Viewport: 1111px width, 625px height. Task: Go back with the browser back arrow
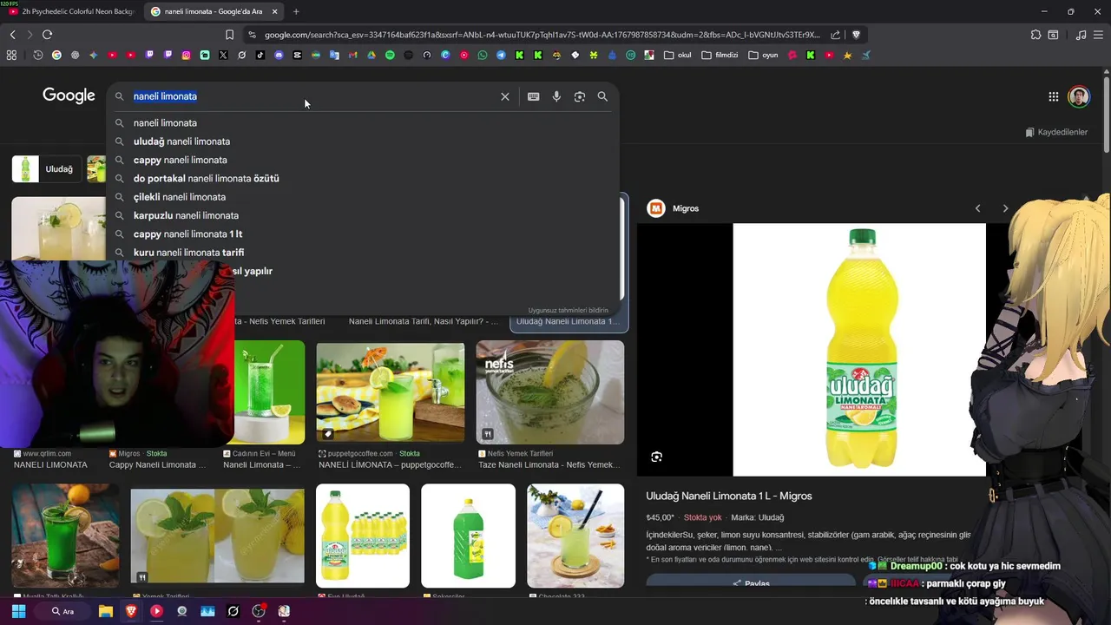point(12,35)
